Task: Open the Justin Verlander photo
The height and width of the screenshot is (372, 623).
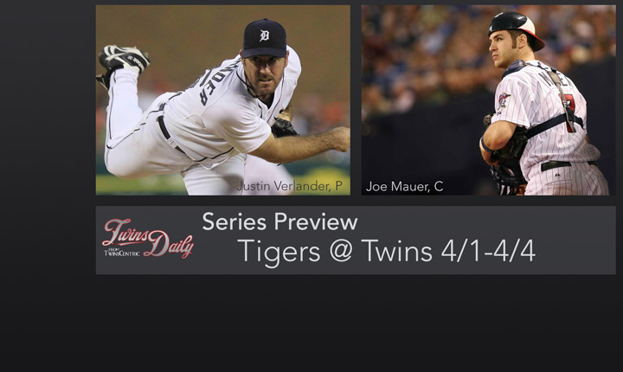Action: pos(223,100)
